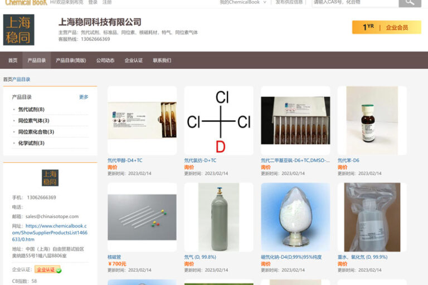Open 企业认证 navigation tab
The height and width of the screenshot is (285, 428).
click(134, 60)
